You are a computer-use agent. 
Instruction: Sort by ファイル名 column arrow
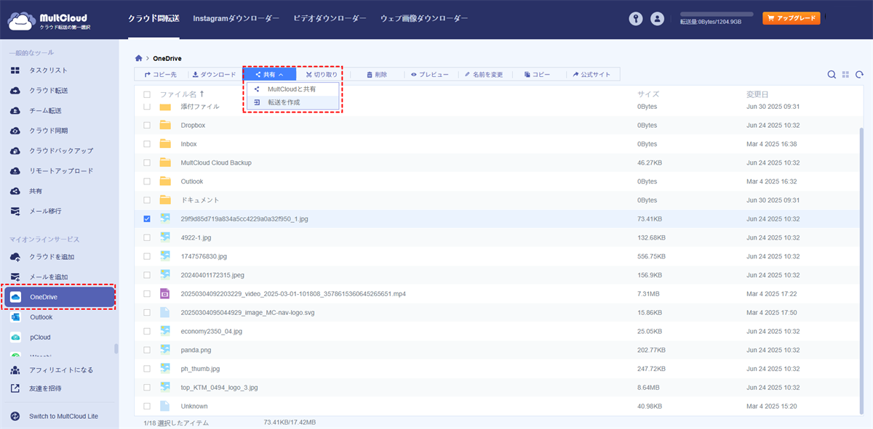coord(202,94)
